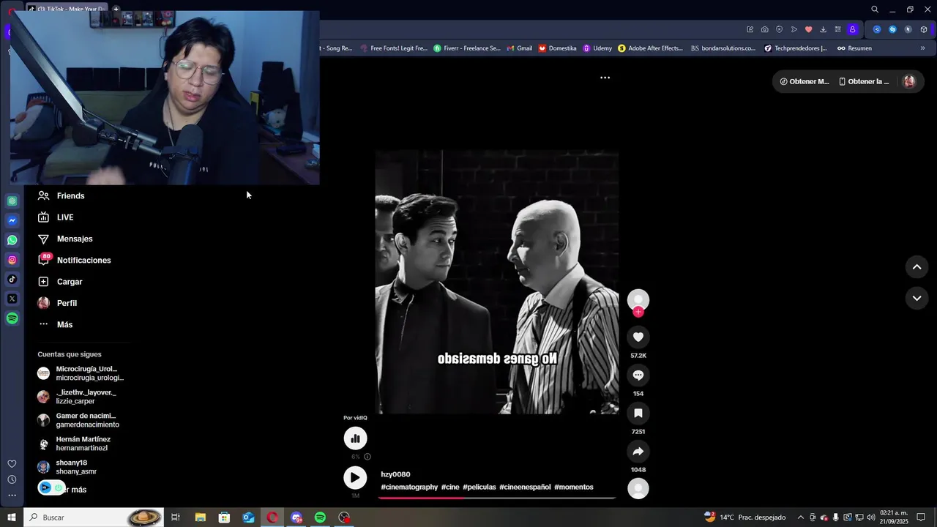Click the Obtener M... button
Screen dimensions: 937x527
pyautogui.click(x=805, y=81)
